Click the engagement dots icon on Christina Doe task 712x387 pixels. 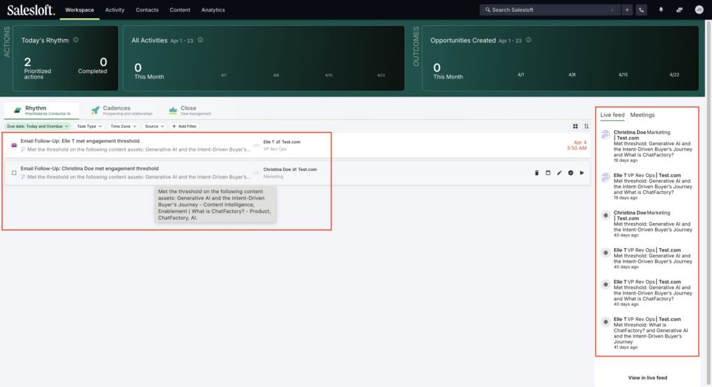pos(257,173)
